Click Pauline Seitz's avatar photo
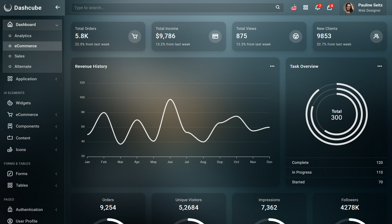Screen dimensions: 392x224 pos(348,8)
